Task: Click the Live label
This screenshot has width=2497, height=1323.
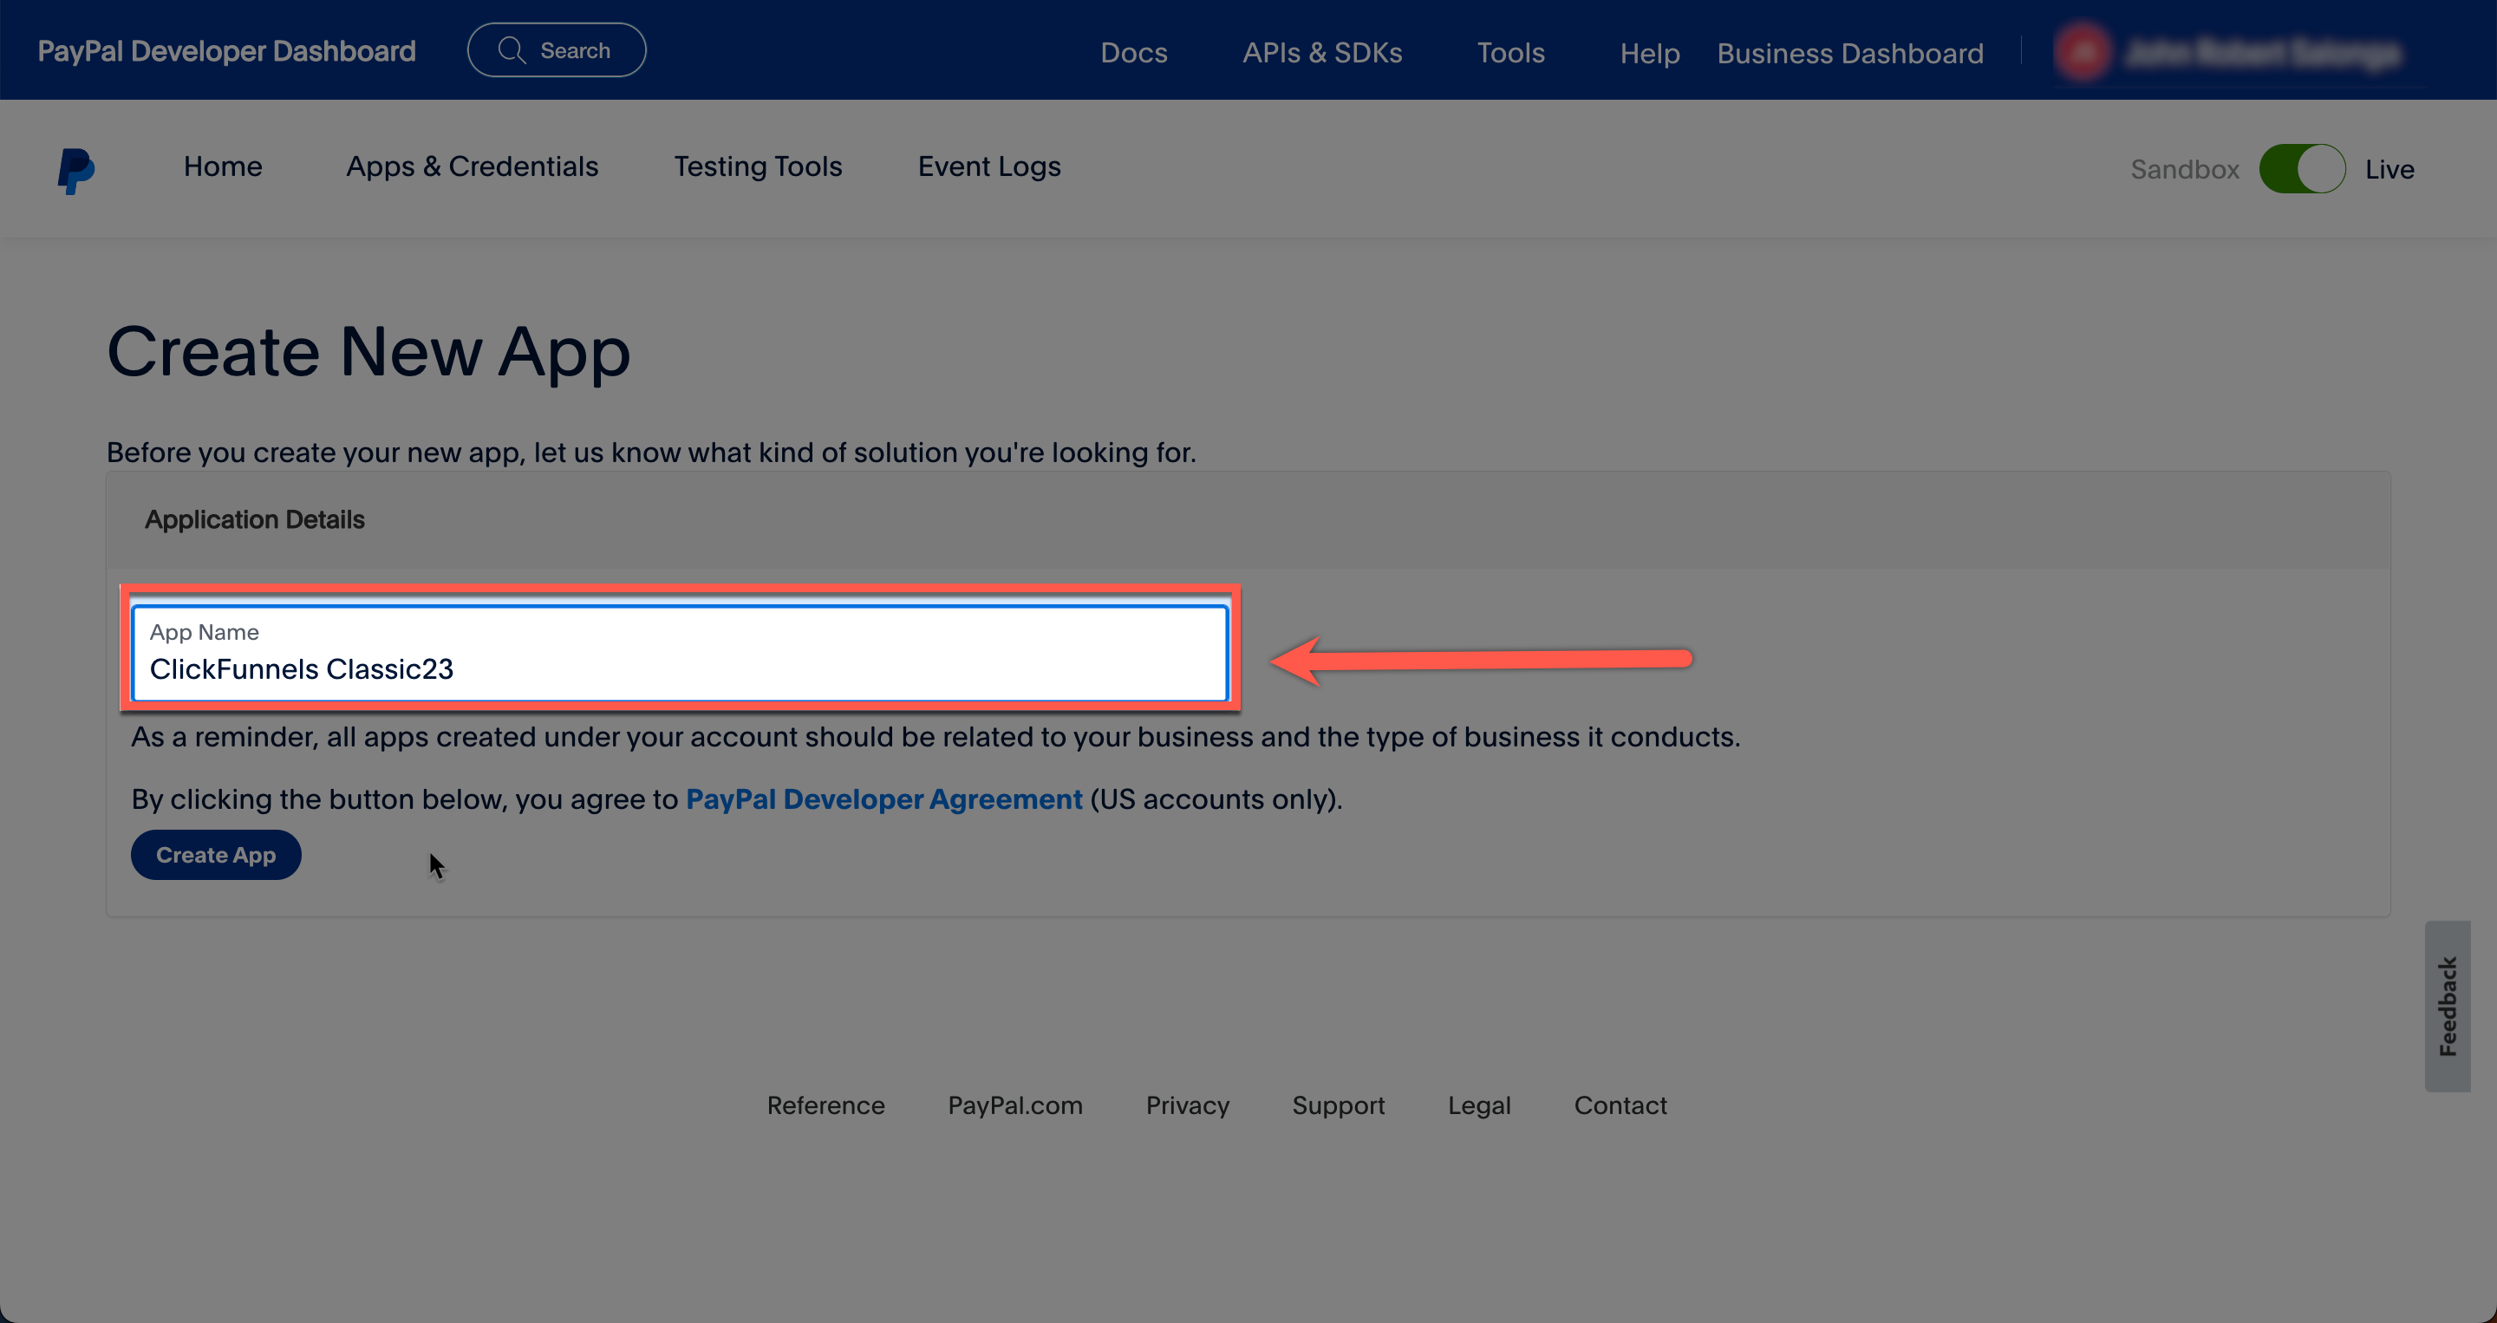Action: 2389,169
